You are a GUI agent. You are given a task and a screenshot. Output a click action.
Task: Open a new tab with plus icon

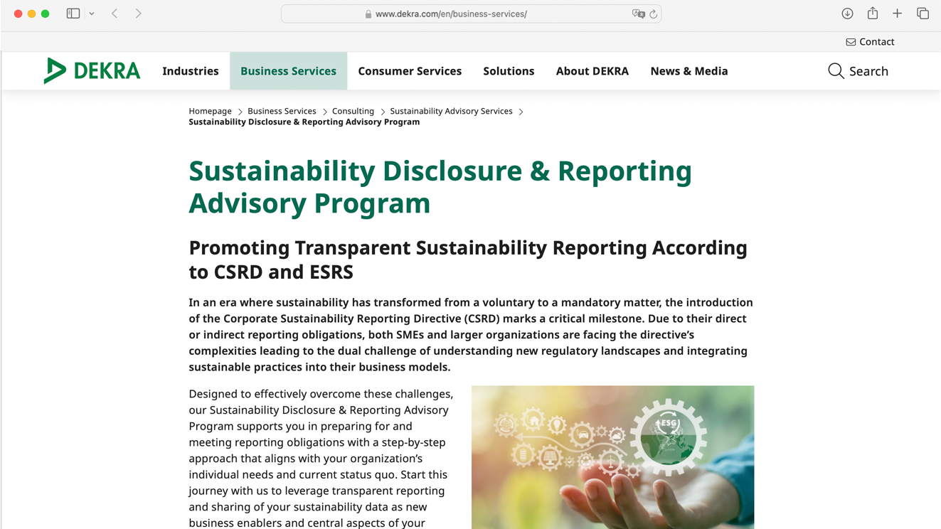(x=897, y=14)
